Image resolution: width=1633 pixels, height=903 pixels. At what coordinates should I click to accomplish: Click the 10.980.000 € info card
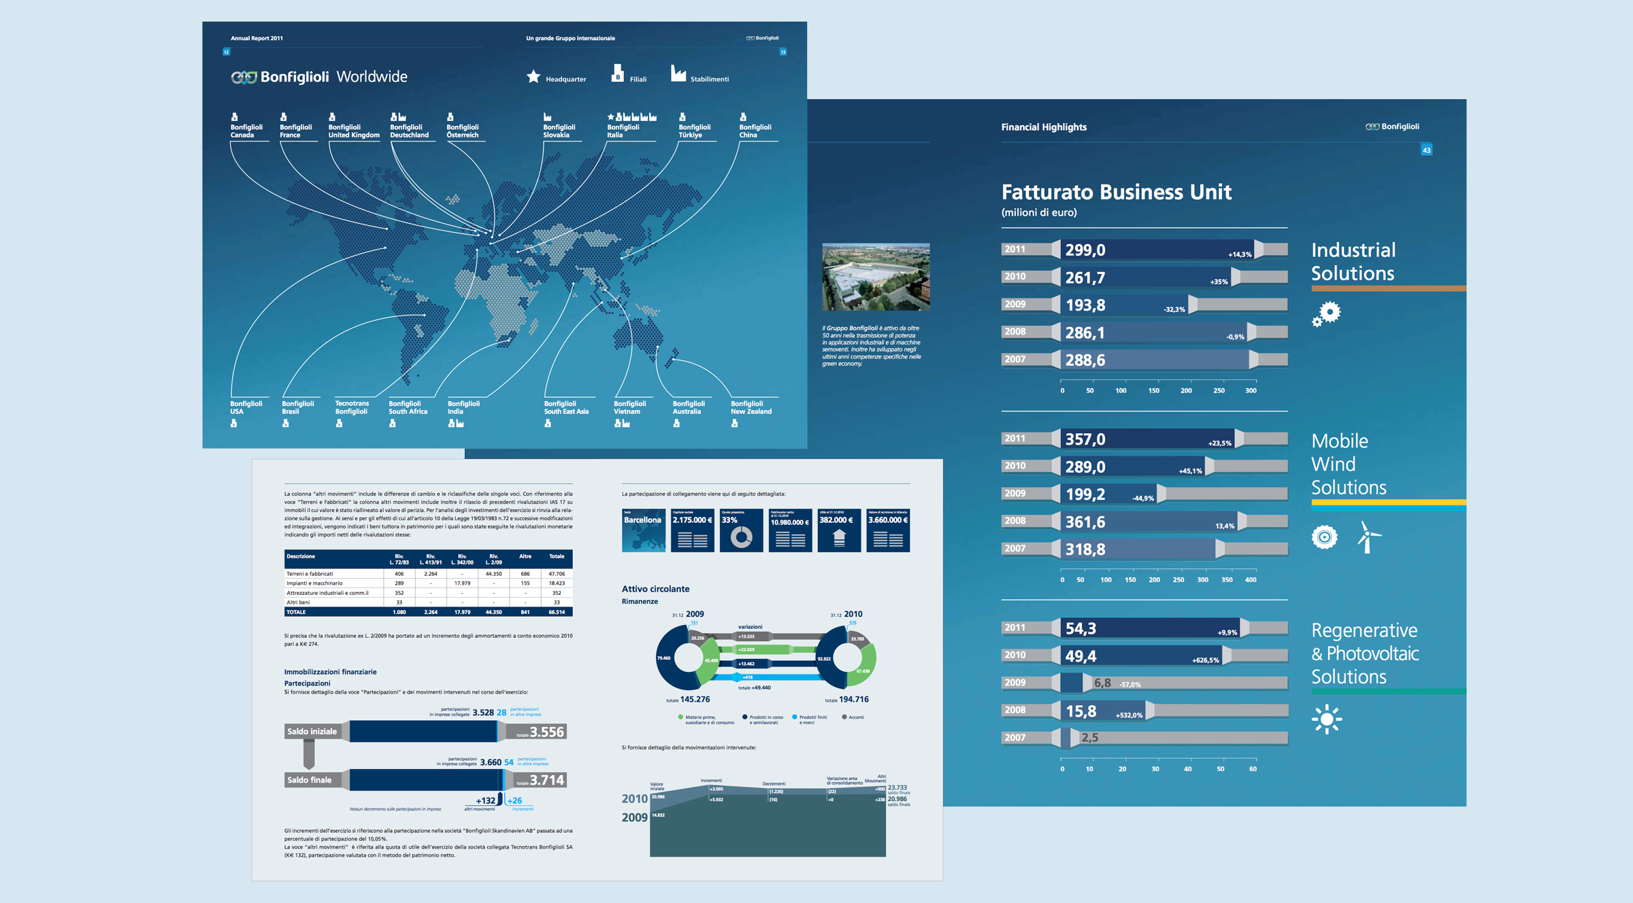click(x=790, y=530)
